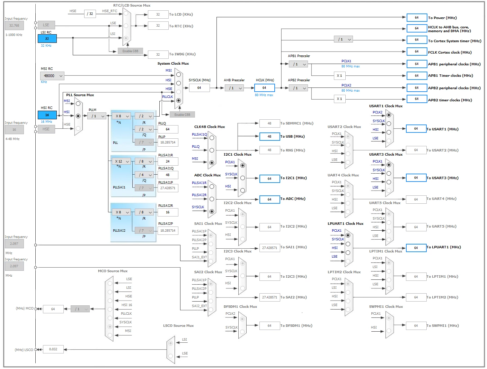
Task: Select the HSI RC 16 frequency box
Action: [x=47, y=115]
